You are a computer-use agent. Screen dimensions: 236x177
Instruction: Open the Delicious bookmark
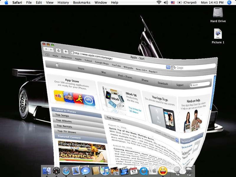coord(67,57)
